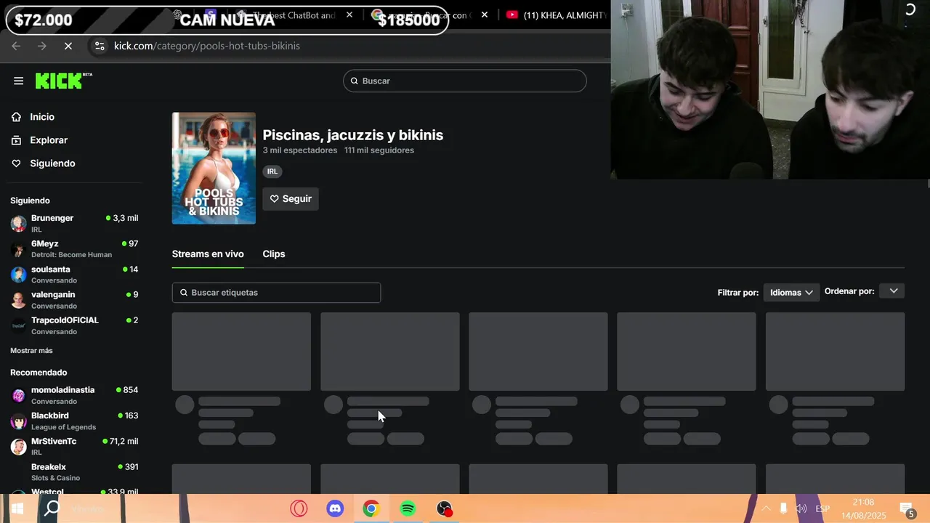This screenshot has width=930, height=523.
Task: Click the 'Recomendado' sidebar heading
Action: pyautogui.click(x=39, y=373)
